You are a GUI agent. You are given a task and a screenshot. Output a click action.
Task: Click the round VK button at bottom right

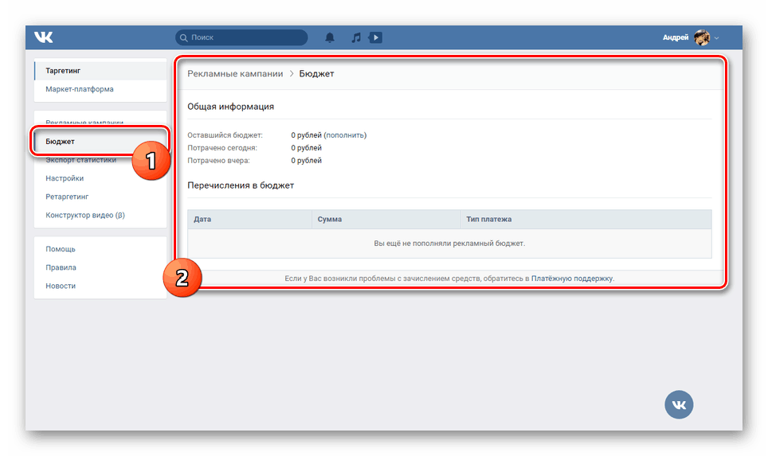tap(679, 404)
